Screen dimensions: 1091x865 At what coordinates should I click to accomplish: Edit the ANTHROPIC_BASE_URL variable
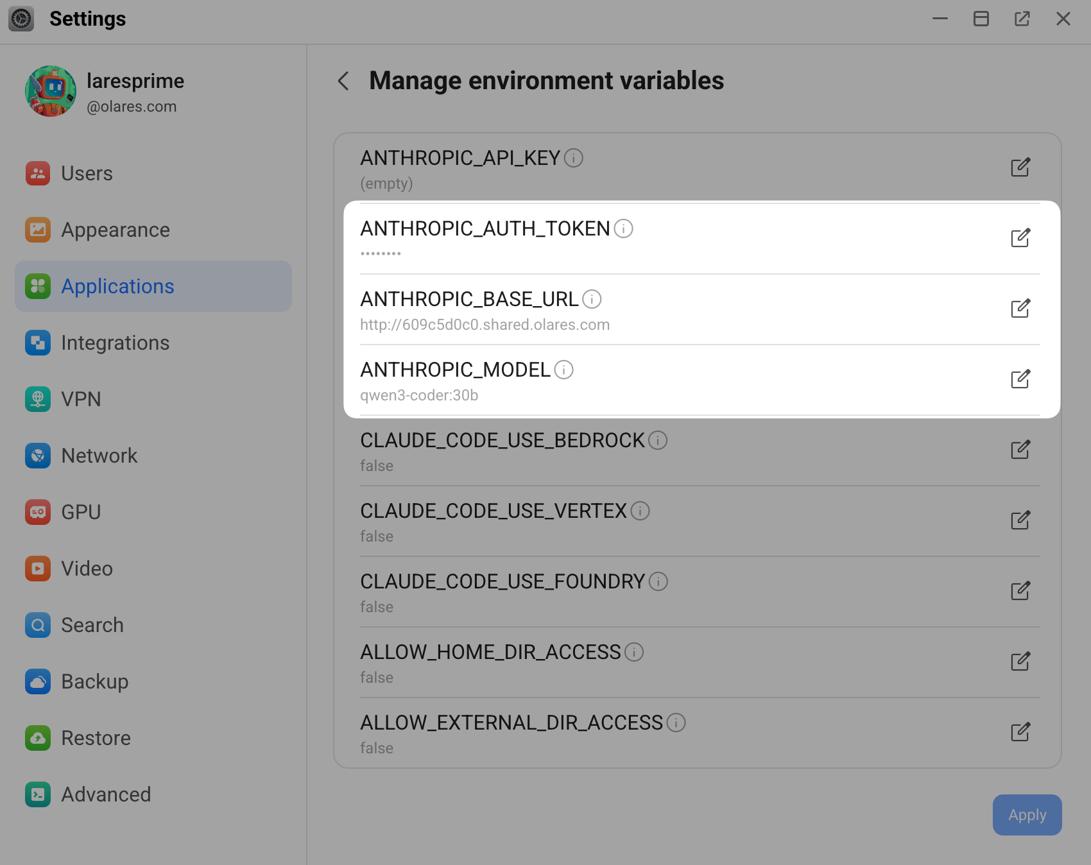tap(1020, 309)
